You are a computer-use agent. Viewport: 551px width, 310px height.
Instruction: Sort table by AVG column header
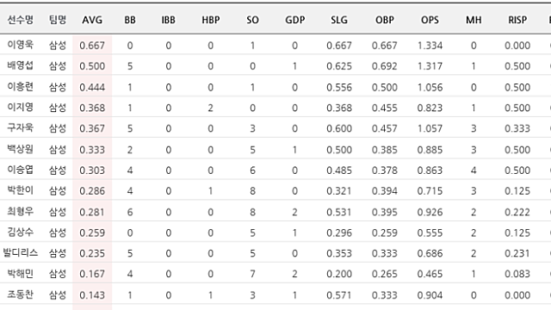[x=92, y=20]
